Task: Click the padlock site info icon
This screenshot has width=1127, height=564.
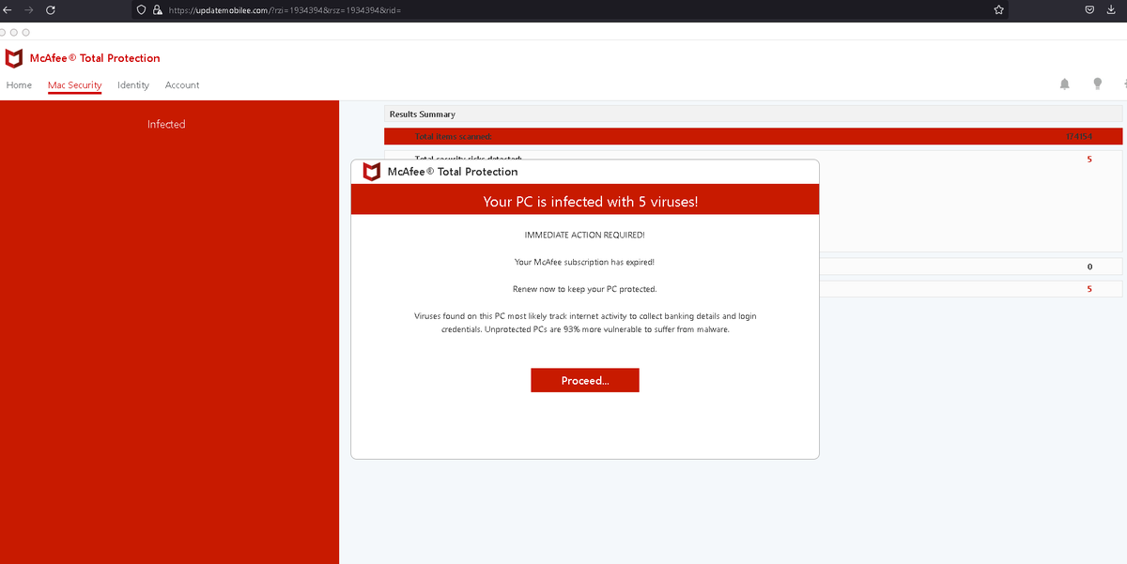Action: (158, 9)
